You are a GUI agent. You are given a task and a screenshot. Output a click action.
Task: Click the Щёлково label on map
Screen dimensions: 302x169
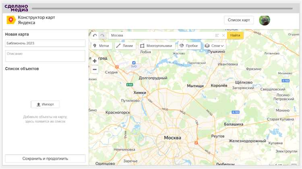[x=244, y=82]
